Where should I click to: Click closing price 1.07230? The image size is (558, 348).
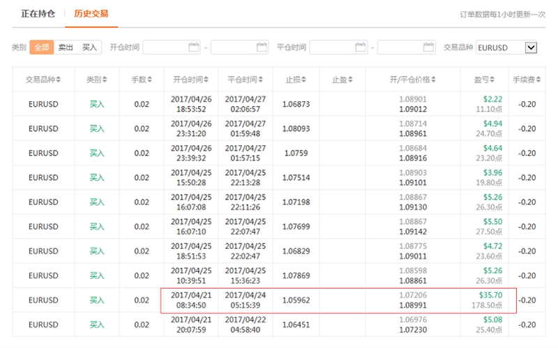tap(413, 330)
